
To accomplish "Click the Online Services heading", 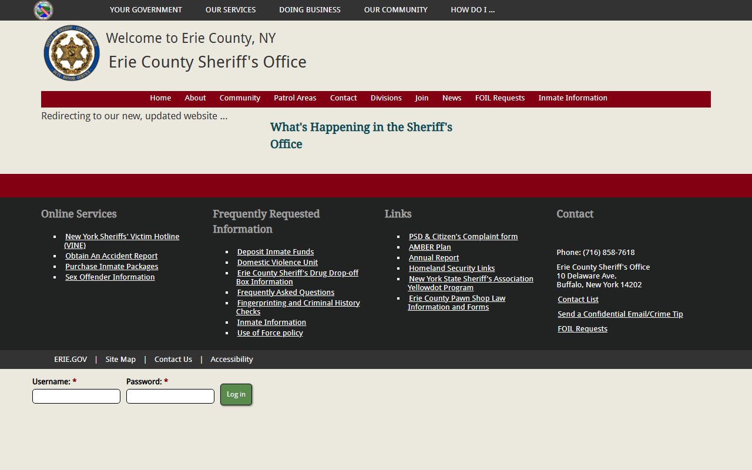I will (79, 214).
